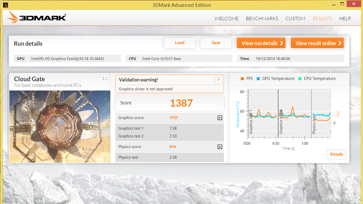Collapse the Physics score section
Image resolution: width=363 pixels, height=204 pixels.
pyautogui.click(x=220, y=147)
